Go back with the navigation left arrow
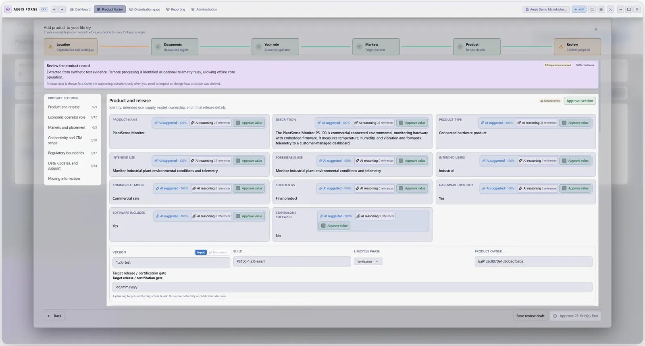645x346 pixels. [54, 9]
